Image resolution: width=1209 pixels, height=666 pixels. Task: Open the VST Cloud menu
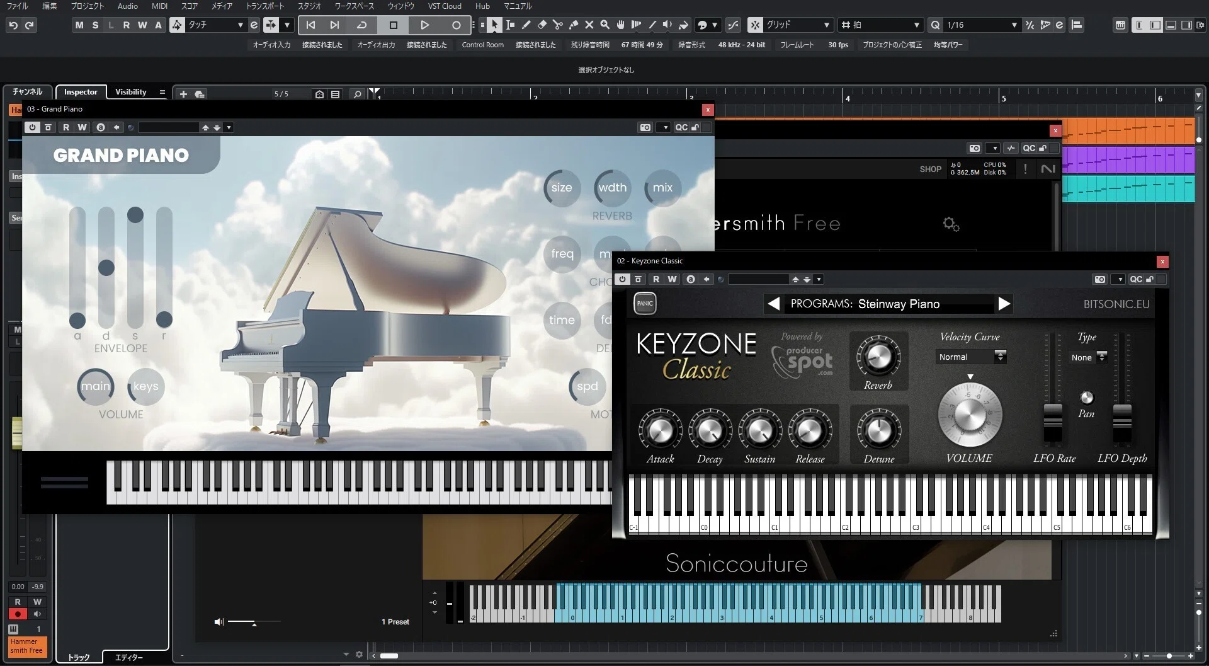(445, 6)
